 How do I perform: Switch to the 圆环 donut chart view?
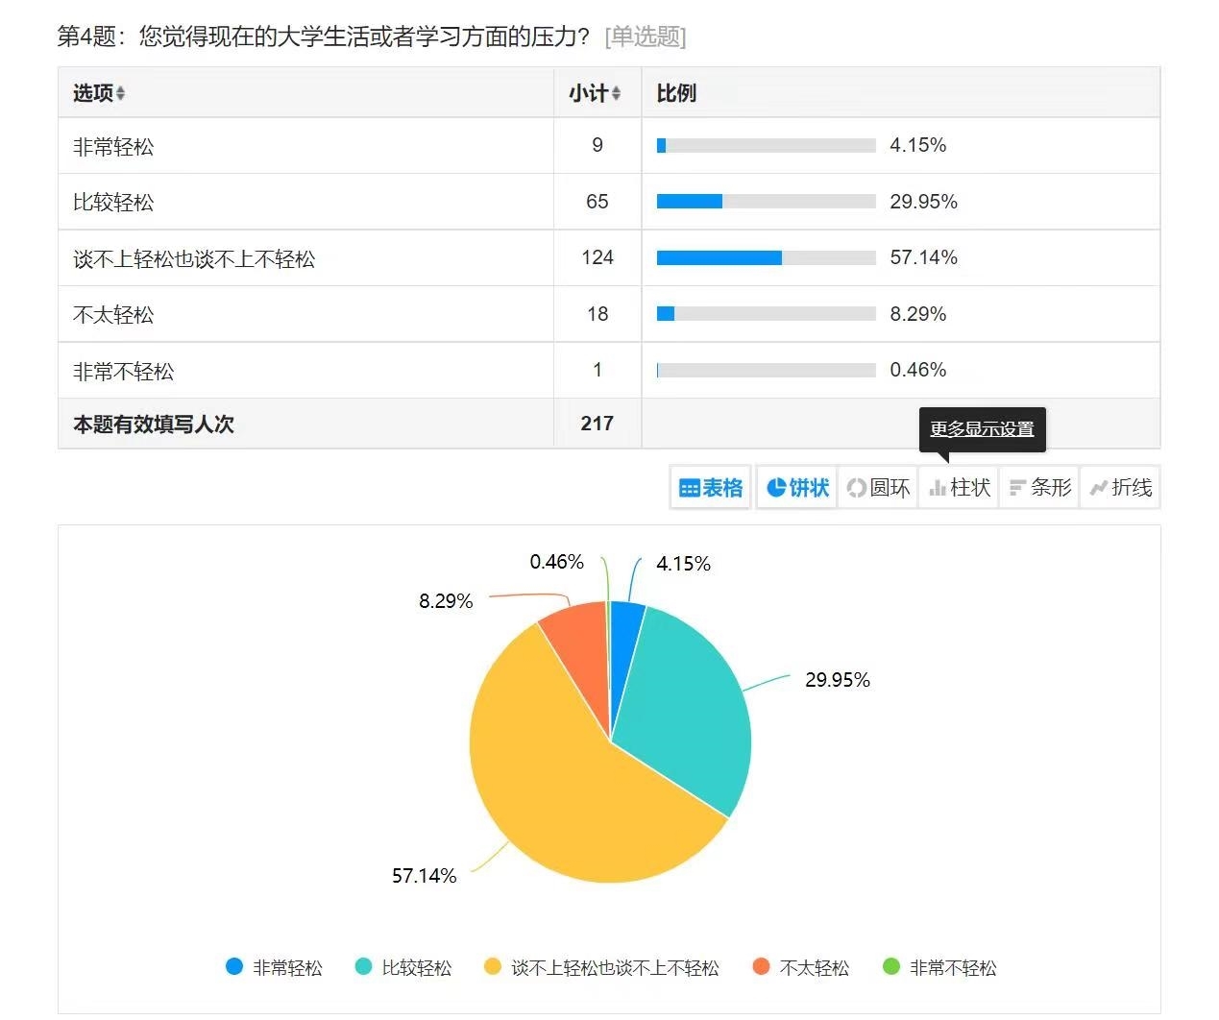[x=878, y=488]
